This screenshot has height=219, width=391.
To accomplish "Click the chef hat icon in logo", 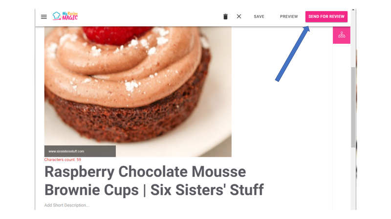I will 57,16.
